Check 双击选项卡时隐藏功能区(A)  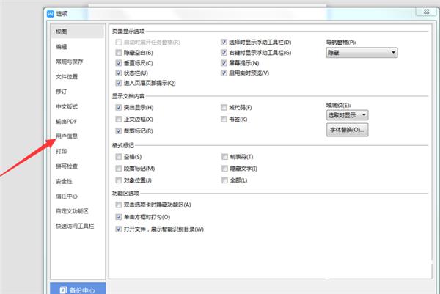119,205
